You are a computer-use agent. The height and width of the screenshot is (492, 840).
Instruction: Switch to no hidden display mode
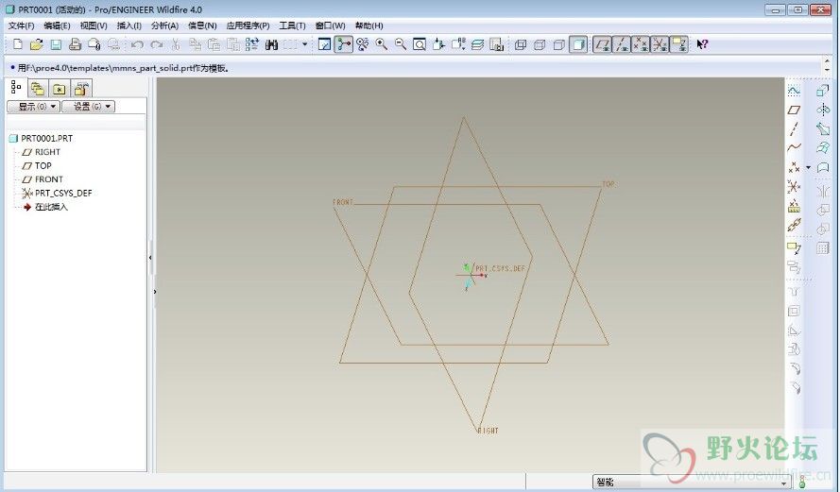tap(558, 44)
